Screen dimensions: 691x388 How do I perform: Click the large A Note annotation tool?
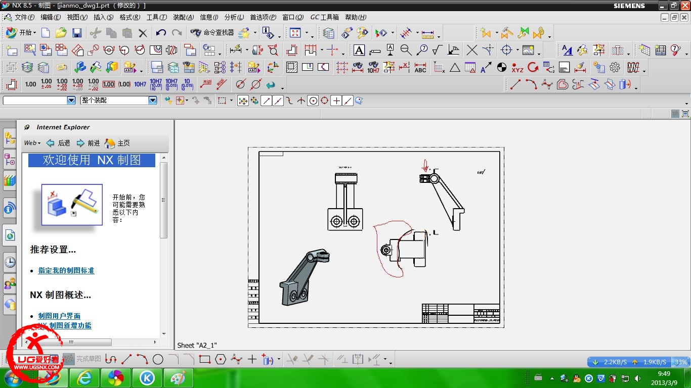359,50
